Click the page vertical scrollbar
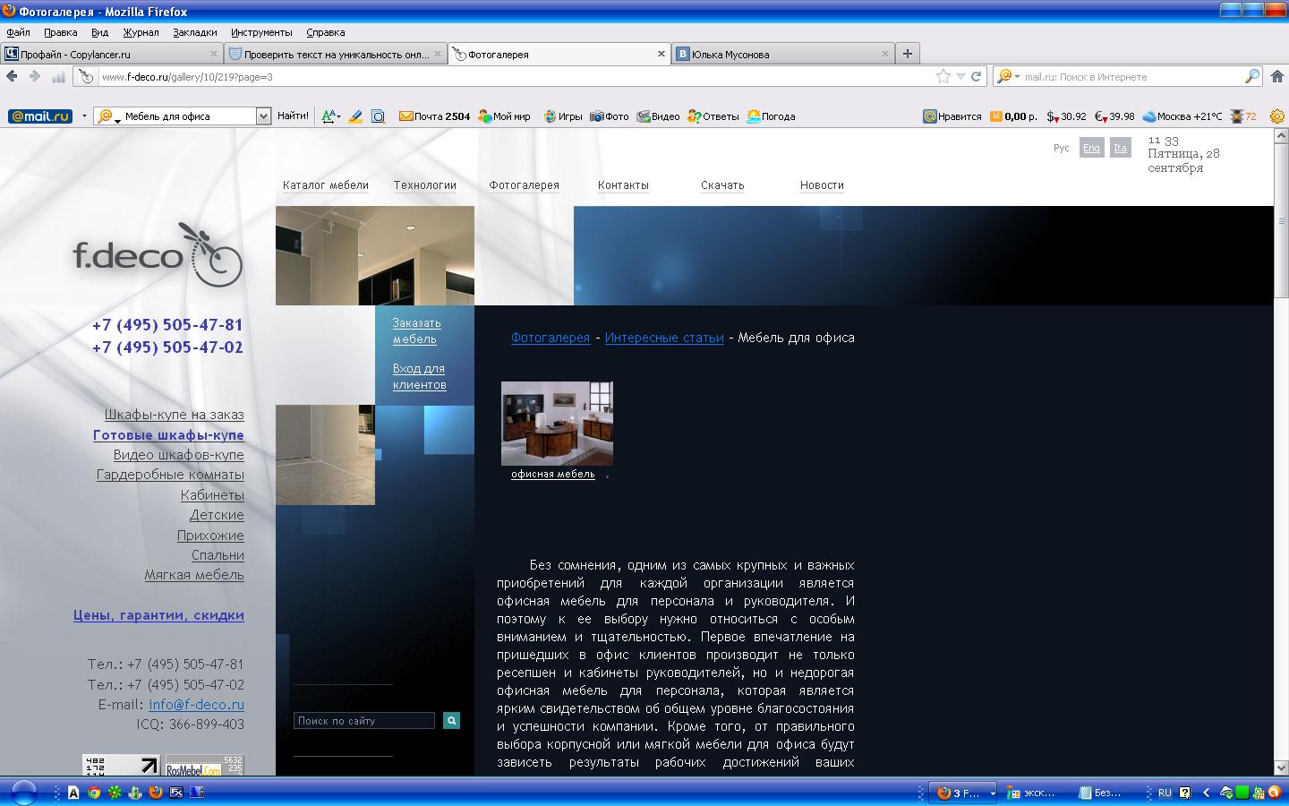The height and width of the screenshot is (806, 1289). 1281,451
